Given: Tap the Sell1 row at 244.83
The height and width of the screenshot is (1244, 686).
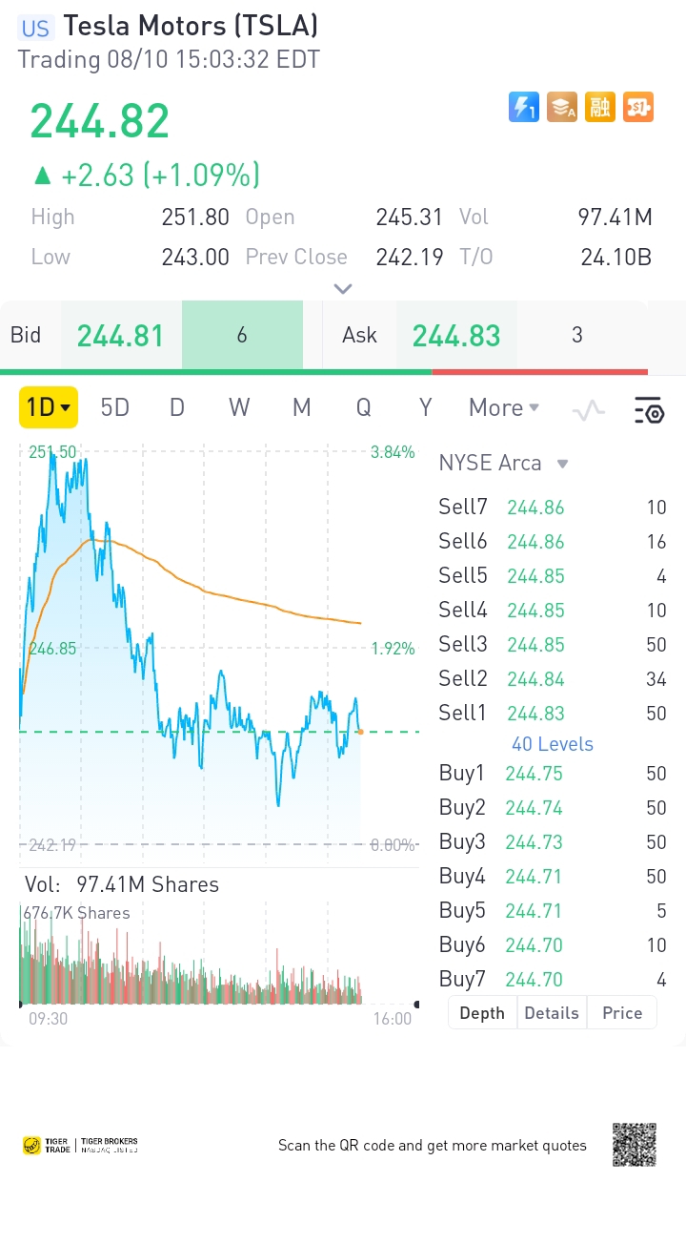Looking at the screenshot, I should tap(552, 714).
